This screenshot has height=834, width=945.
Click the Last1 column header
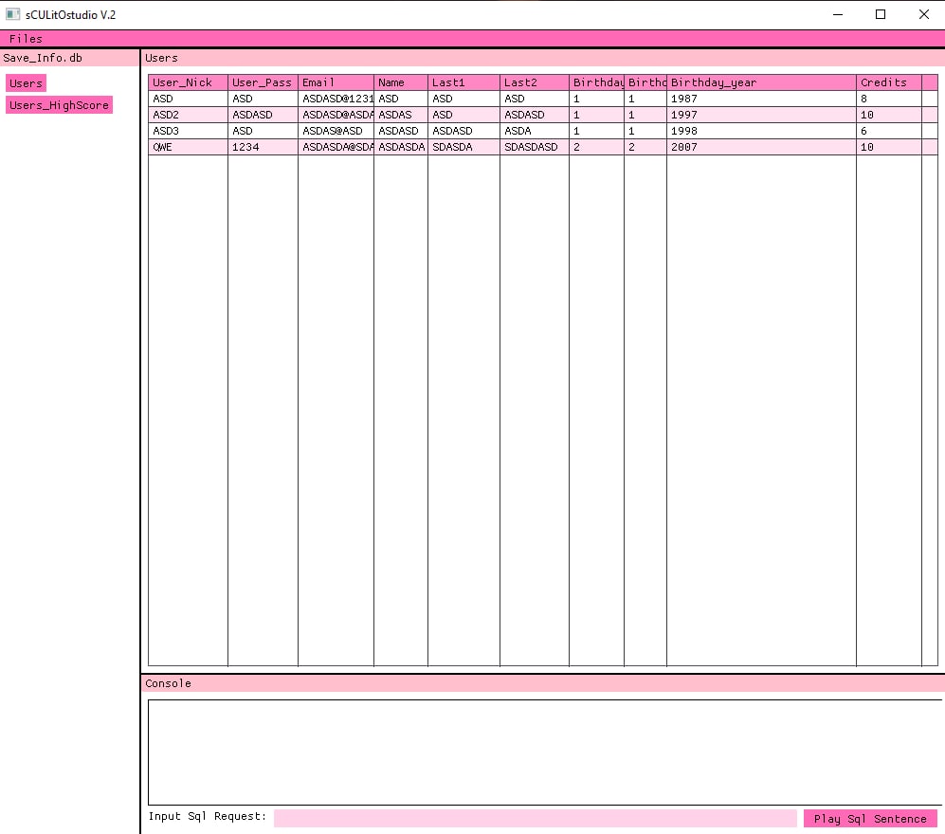pyautogui.click(x=463, y=82)
